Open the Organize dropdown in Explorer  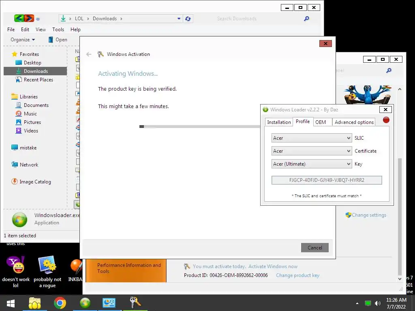click(x=23, y=40)
